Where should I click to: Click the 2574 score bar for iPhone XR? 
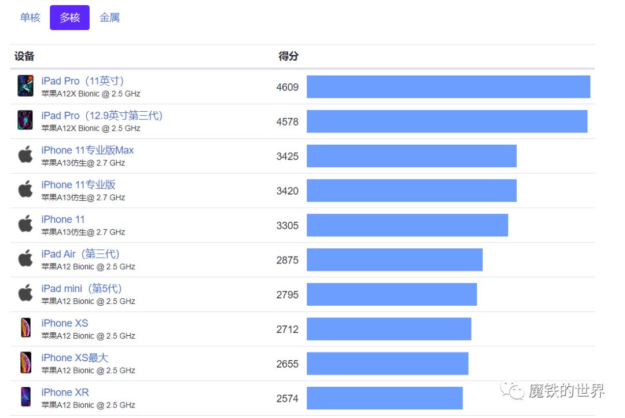tap(384, 398)
